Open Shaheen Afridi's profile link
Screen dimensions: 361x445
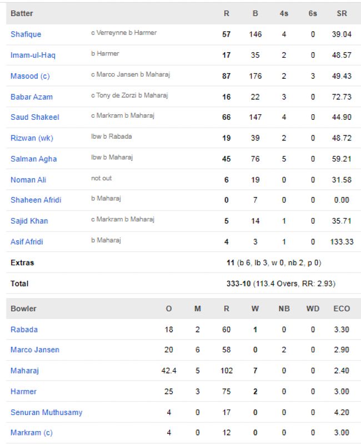tap(36, 200)
